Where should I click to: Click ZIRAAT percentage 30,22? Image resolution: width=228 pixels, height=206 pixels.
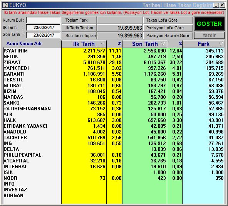[x=176, y=62]
